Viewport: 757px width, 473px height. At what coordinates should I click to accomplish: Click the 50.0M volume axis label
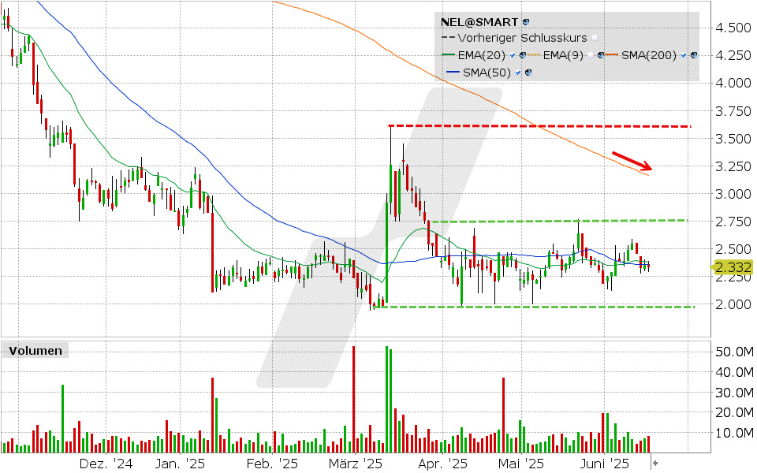click(x=734, y=352)
